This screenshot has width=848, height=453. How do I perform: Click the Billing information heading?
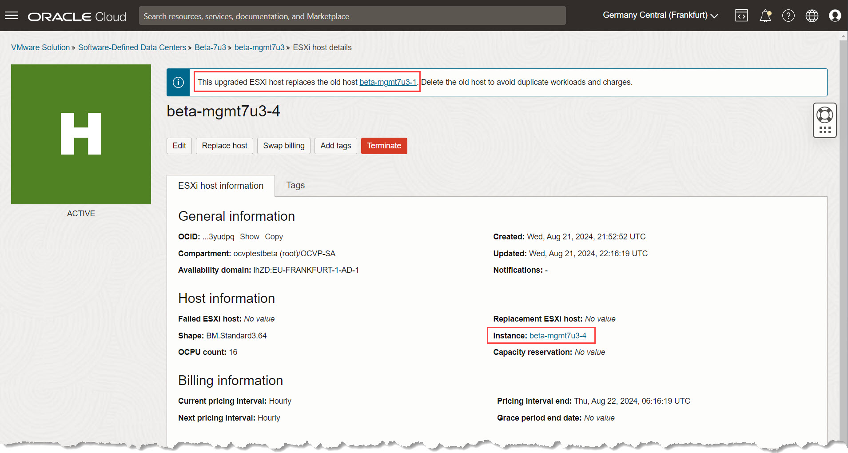231,381
